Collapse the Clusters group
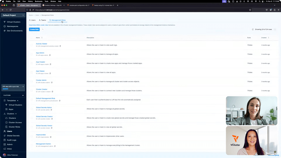The height and width of the screenshot is (158, 281). pos(16,114)
